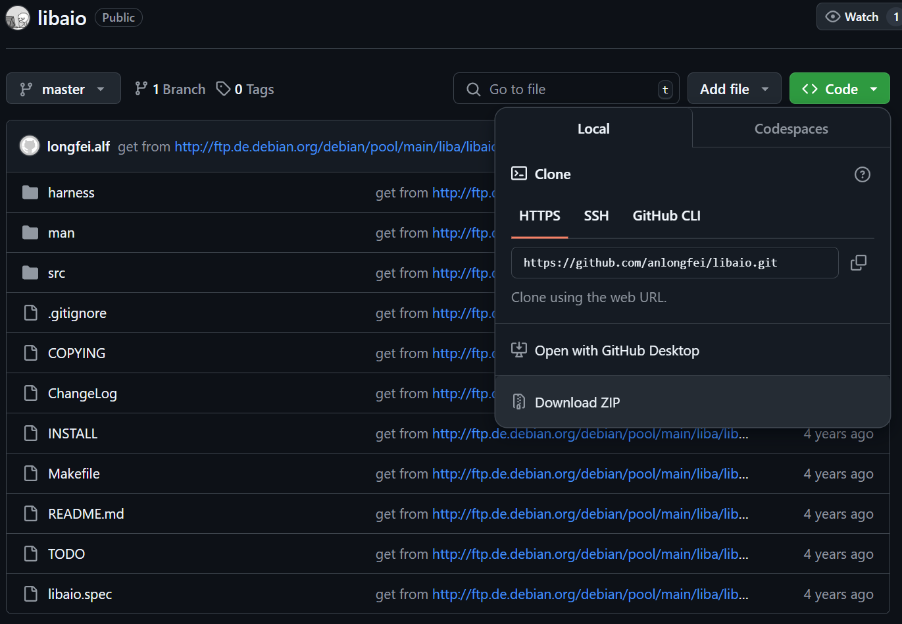Click the COPYING file icon
902x624 pixels.
coord(30,353)
